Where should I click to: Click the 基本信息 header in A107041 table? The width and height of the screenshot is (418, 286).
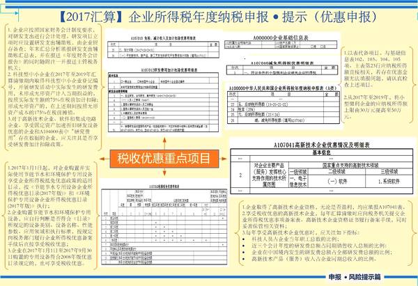321,152
